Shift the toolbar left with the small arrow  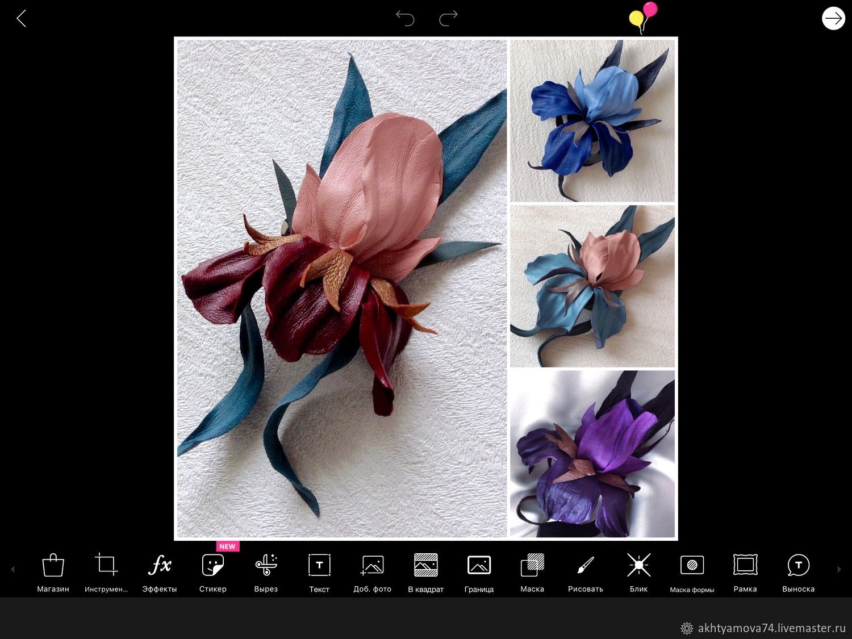(x=12, y=569)
